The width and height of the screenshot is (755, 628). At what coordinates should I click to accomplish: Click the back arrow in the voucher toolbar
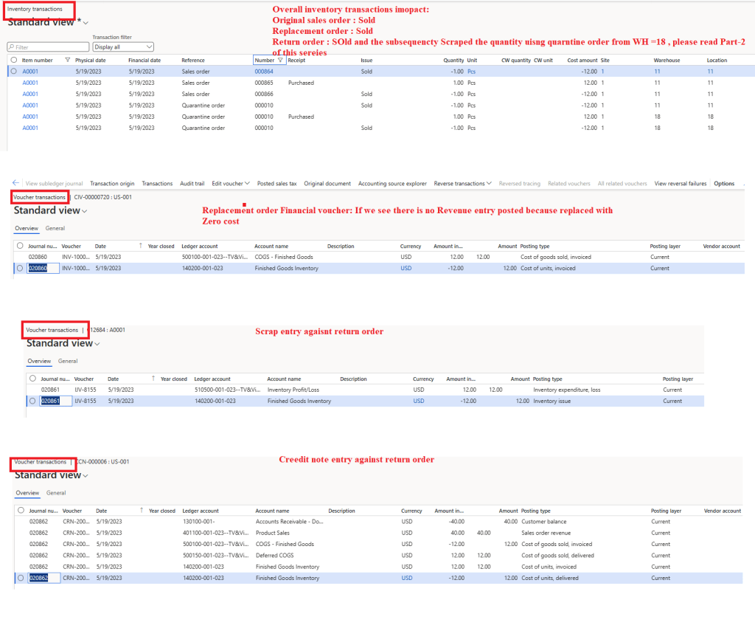pos(16,183)
